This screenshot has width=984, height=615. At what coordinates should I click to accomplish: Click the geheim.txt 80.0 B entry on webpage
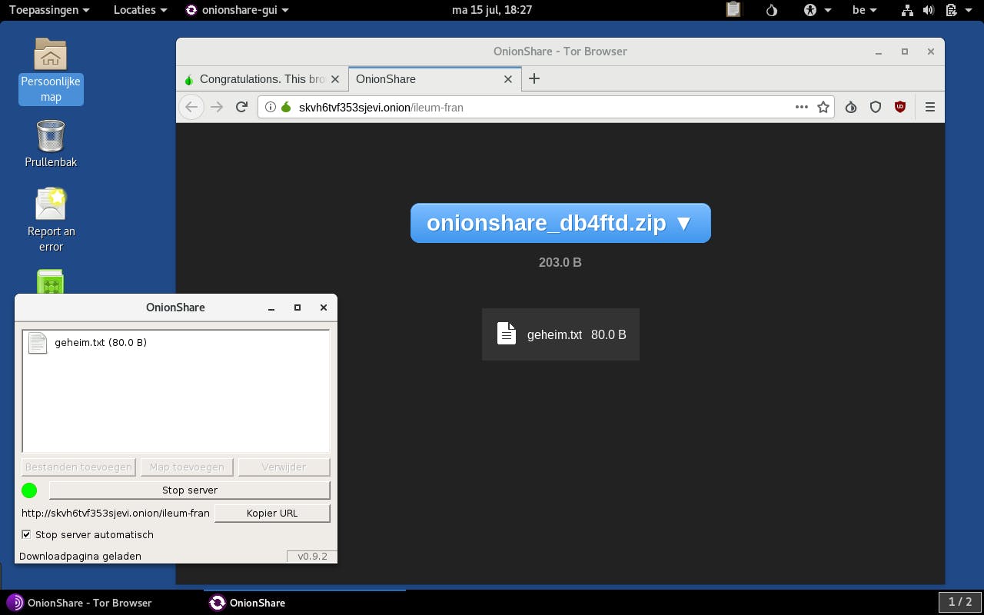pos(560,334)
